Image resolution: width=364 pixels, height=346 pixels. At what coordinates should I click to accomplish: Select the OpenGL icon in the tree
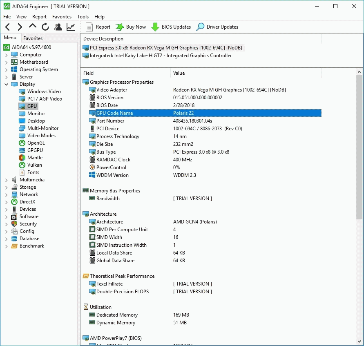click(22, 143)
